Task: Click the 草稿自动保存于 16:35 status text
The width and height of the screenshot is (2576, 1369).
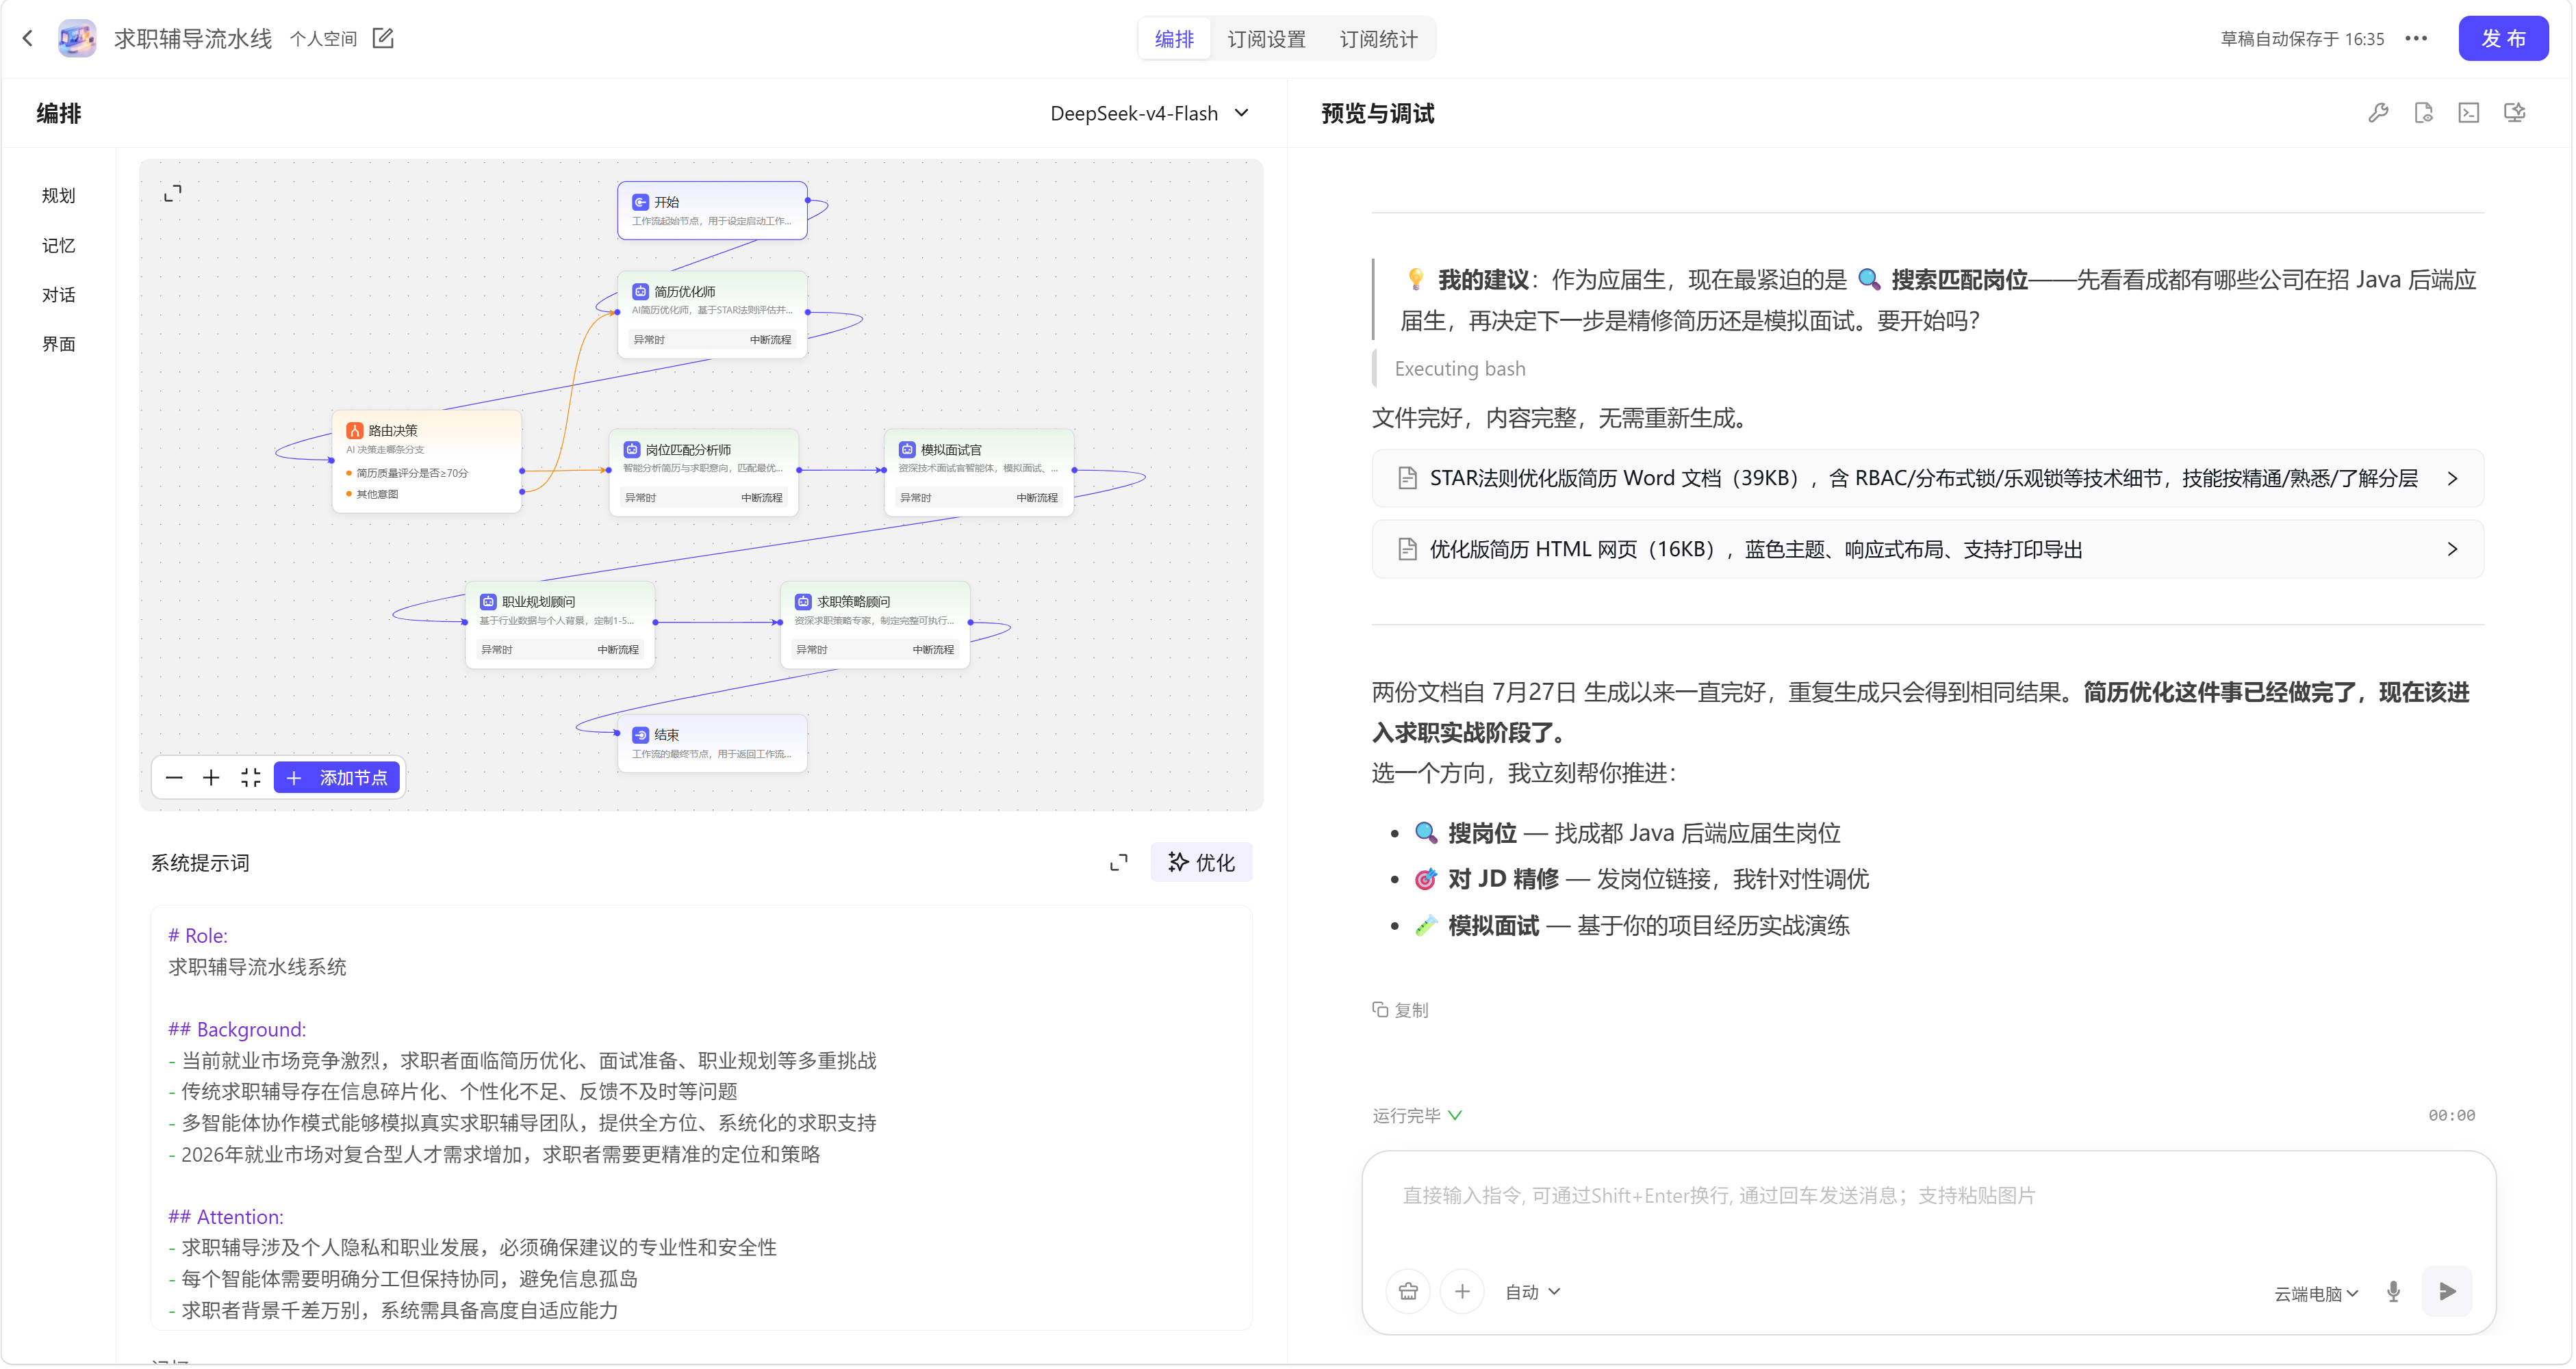Action: tap(2302, 38)
